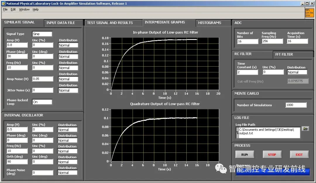Viewport: 316px width, 183px height.
Task: Click the Internal Oscillator Phase (deg) field
Action: pyautogui.click(x=17, y=140)
